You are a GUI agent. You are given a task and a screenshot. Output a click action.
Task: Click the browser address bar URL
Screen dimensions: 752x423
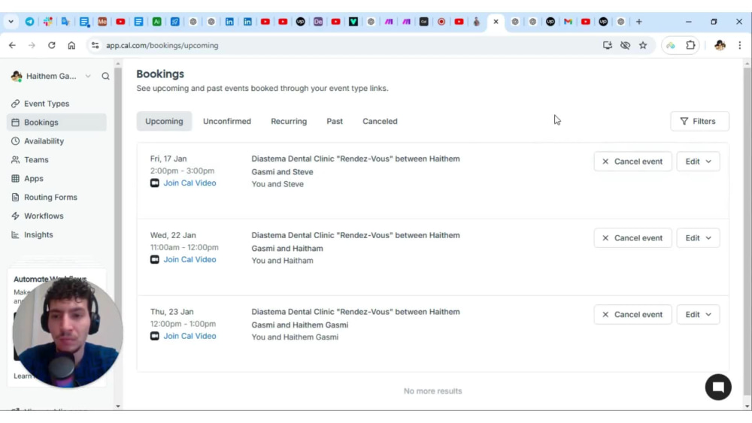pyautogui.click(x=162, y=46)
